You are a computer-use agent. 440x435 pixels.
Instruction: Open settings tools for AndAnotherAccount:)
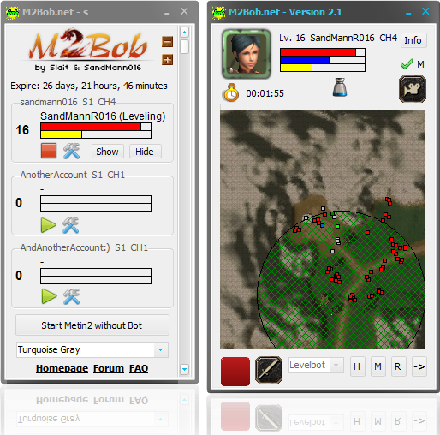pos(71,296)
